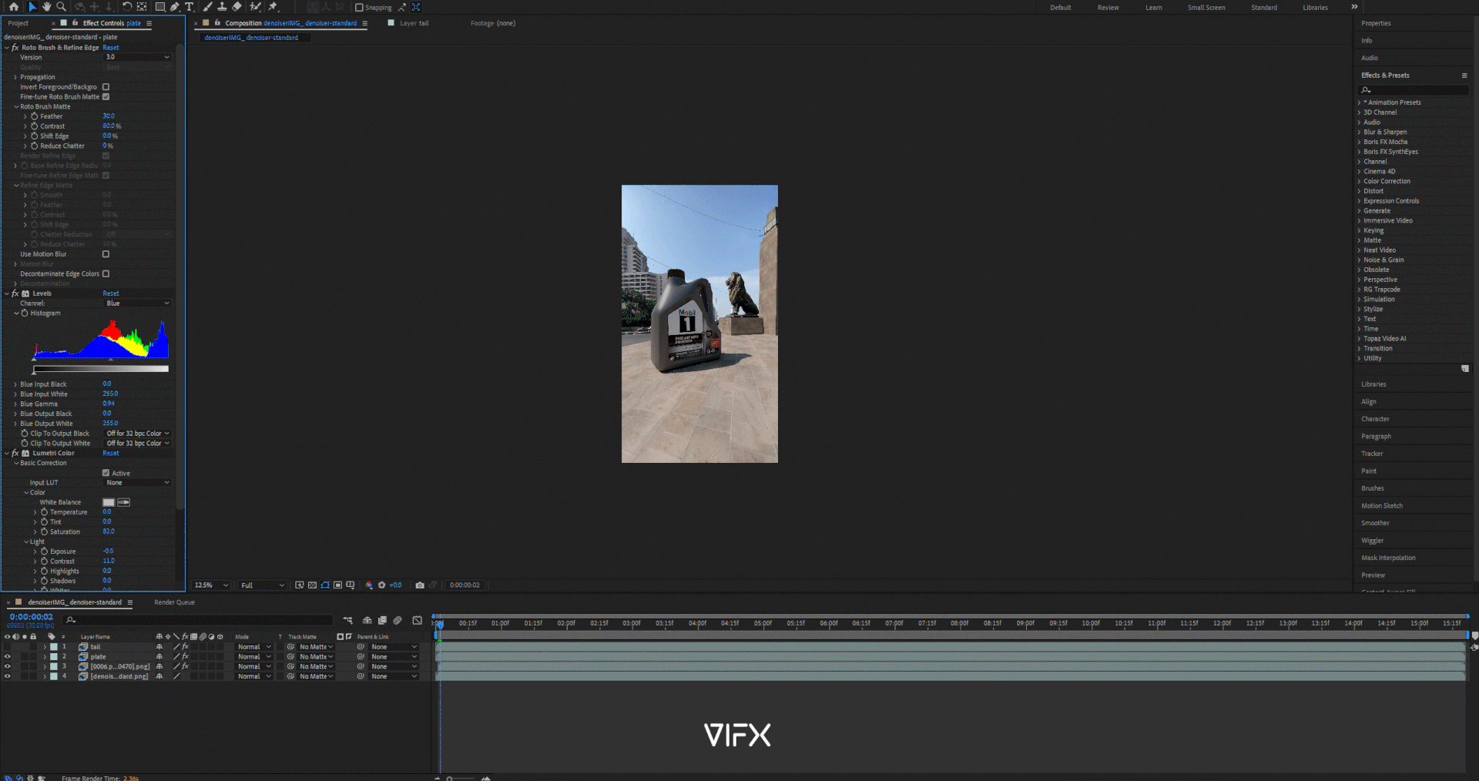The image size is (1479, 781).
Task: Toggle mask and shape path visibility
Action: click(x=325, y=585)
